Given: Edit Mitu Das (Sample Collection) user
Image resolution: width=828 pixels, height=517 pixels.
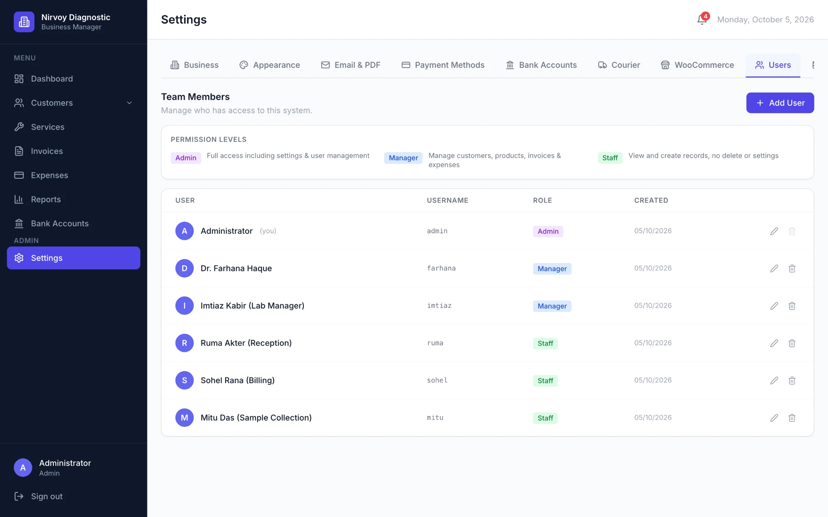Looking at the screenshot, I should [x=774, y=418].
